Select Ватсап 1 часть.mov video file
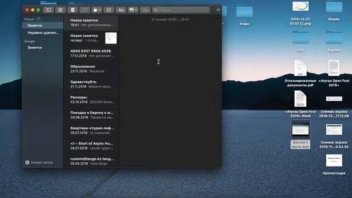Viewport: 352px width, 198px height. 300,135
